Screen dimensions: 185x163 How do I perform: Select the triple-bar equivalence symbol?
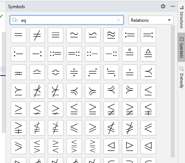(56, 35)
